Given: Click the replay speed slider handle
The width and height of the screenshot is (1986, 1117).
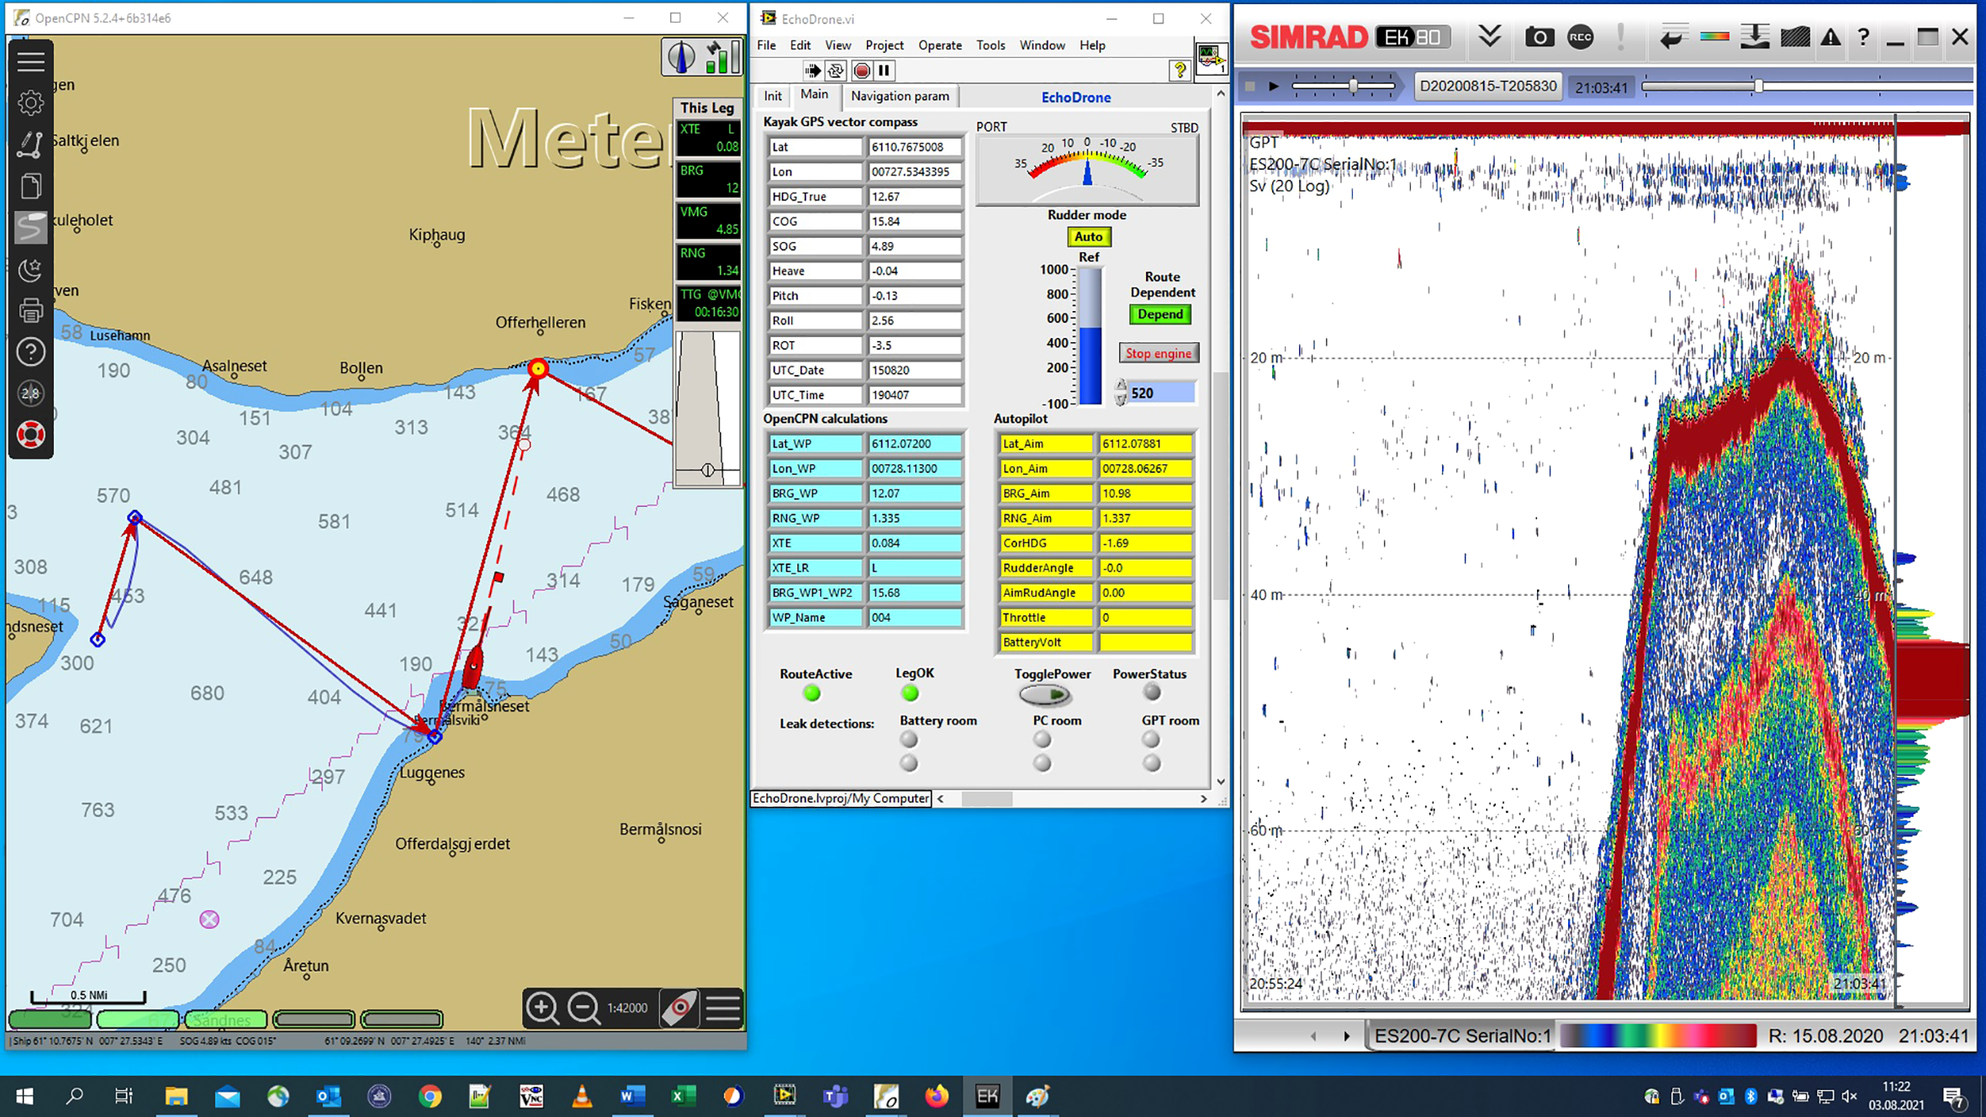Looking at the screenshot, I should pos(1353,86).
